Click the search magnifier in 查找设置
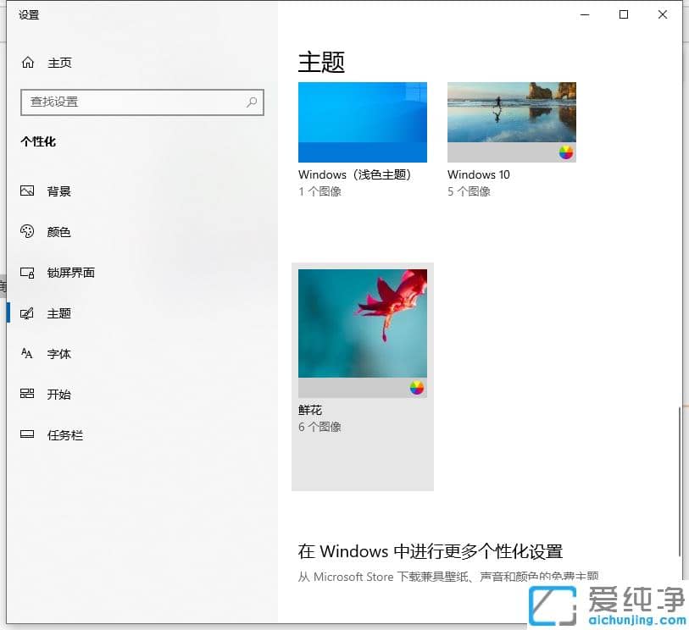689x630 pixels. point(251,102)
